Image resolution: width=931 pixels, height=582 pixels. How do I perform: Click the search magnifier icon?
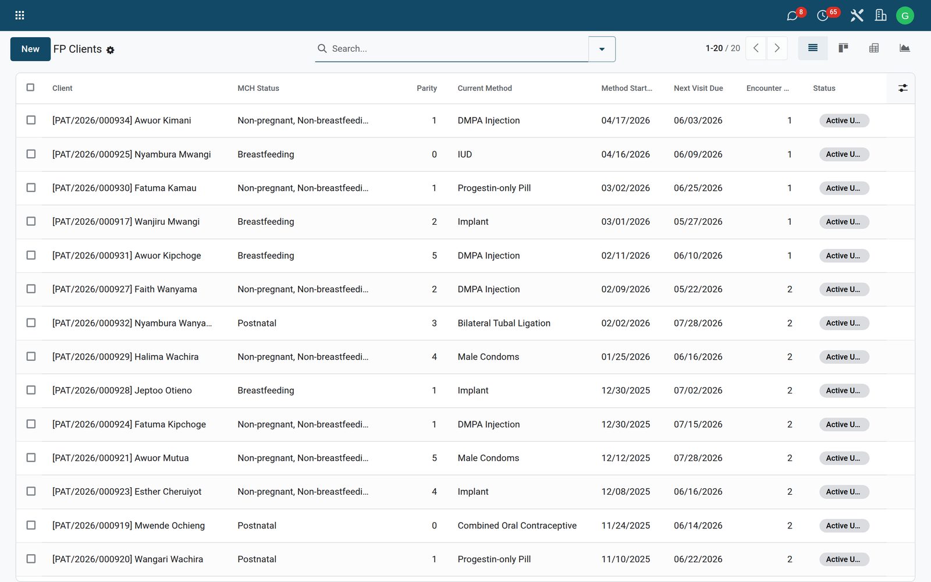322,48
